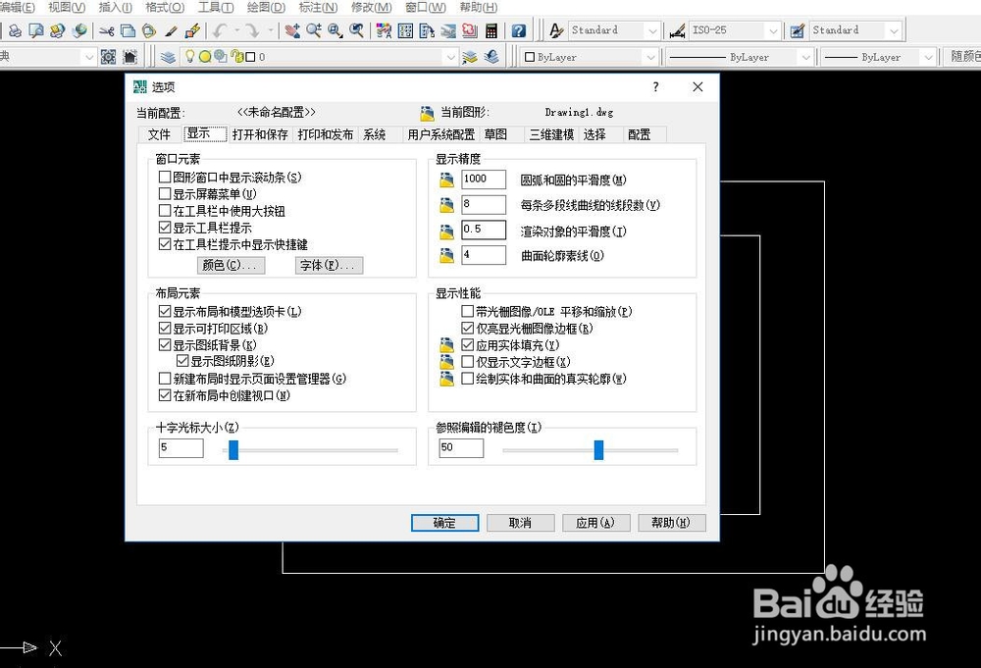This screenshot has height=668, width=981.
Task: Click the Undo arrow icon
Action: 220,30
